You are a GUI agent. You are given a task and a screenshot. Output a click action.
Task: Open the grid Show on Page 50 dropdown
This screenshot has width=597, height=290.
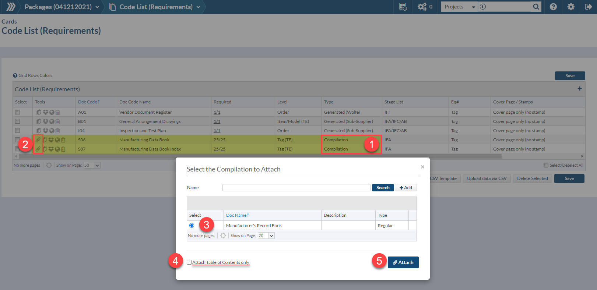tap(92, 165)
